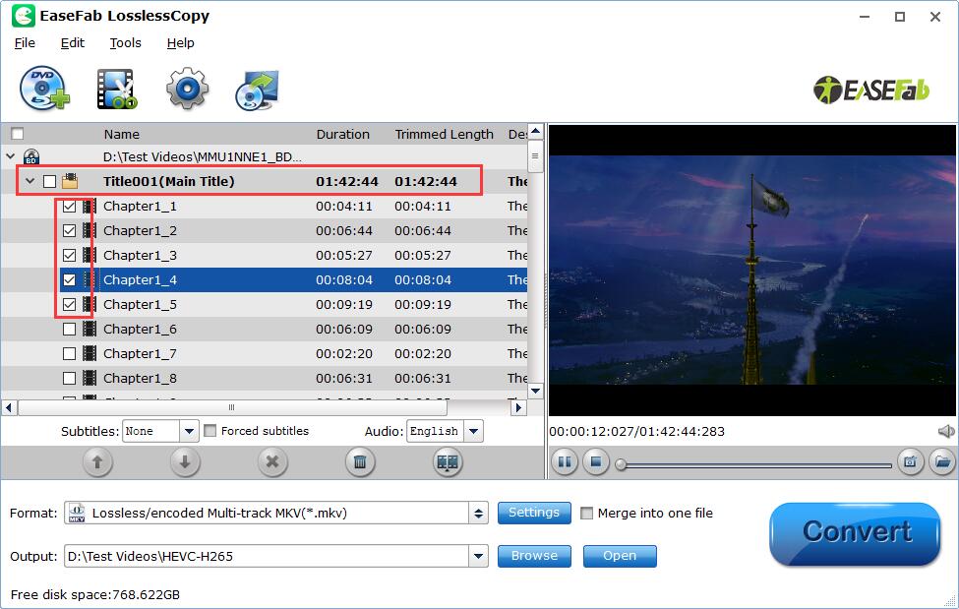Open the snapshot folder icon
Viewport: 959px width, 609px height.
click(x=942, y=462)
